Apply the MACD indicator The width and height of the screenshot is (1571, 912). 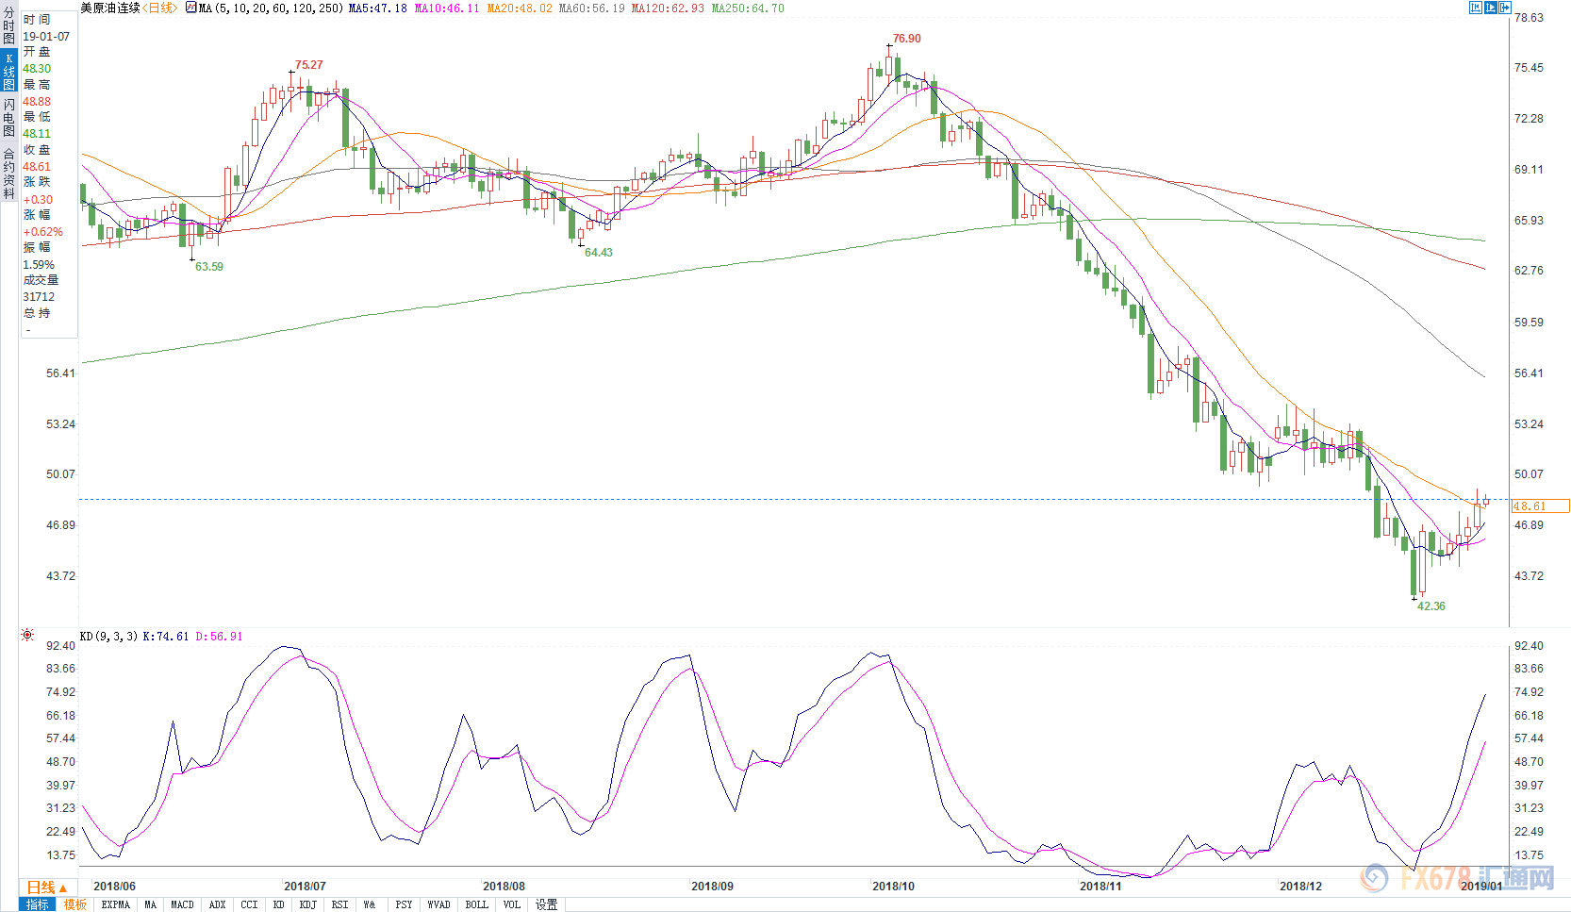[182, 904]
